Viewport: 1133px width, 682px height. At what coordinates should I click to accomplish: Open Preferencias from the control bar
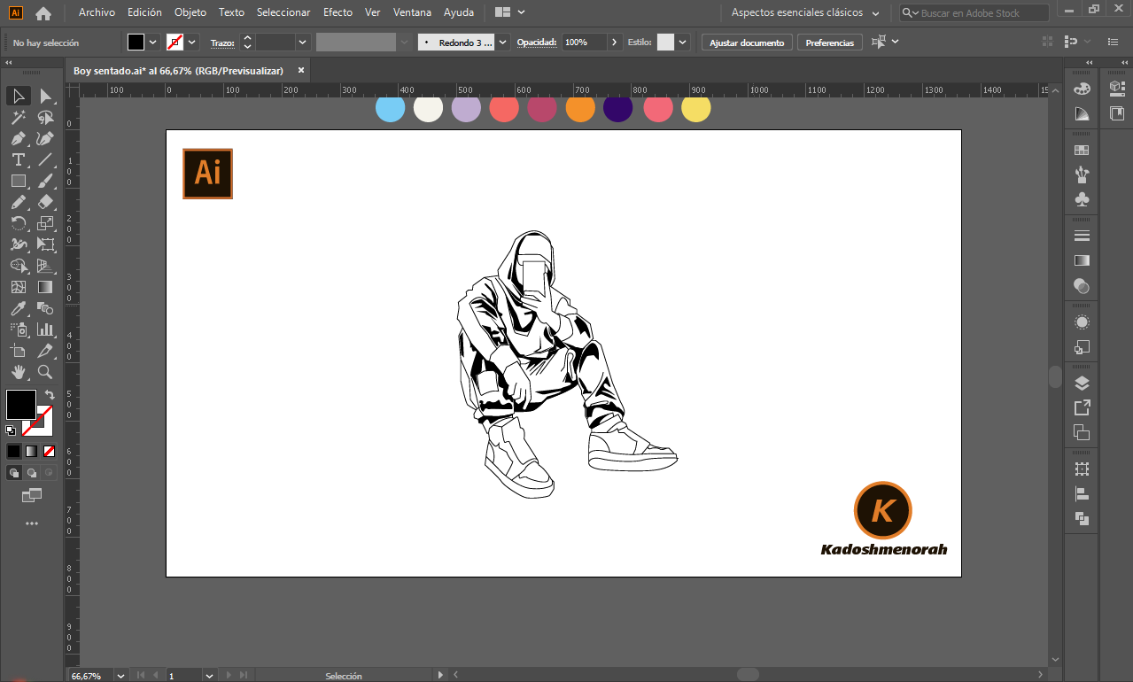830,43
